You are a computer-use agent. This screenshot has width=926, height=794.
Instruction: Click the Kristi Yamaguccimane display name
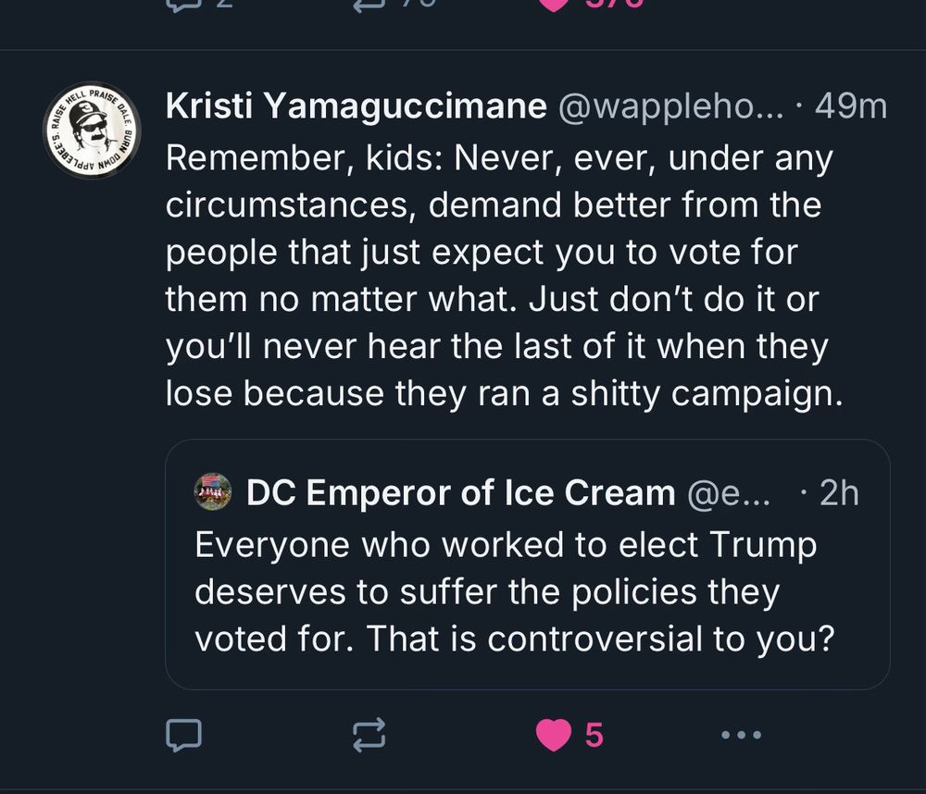(356, 107)
